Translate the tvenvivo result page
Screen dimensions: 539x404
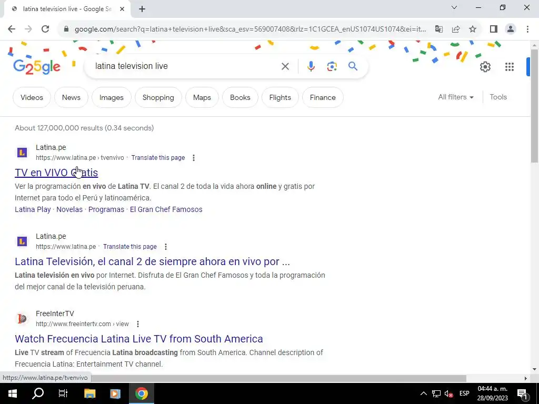point(158,158)
